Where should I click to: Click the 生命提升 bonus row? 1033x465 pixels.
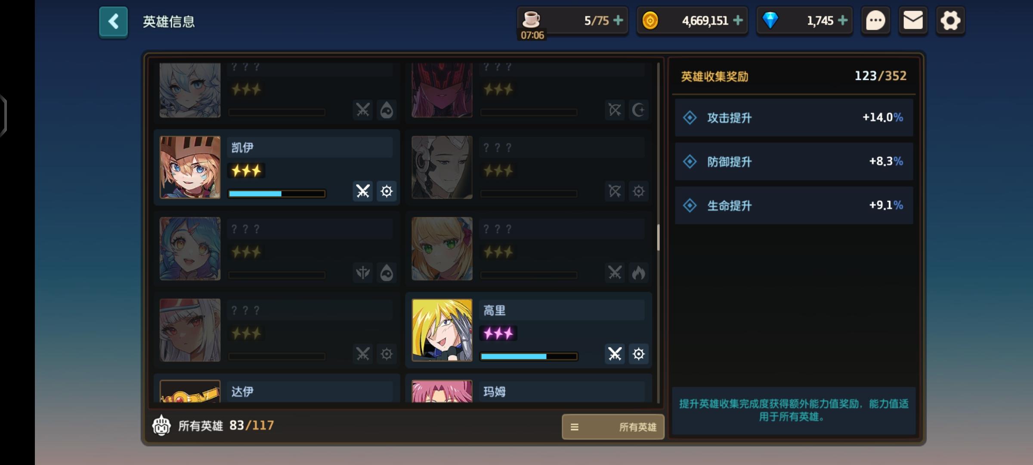pos(794,205)
